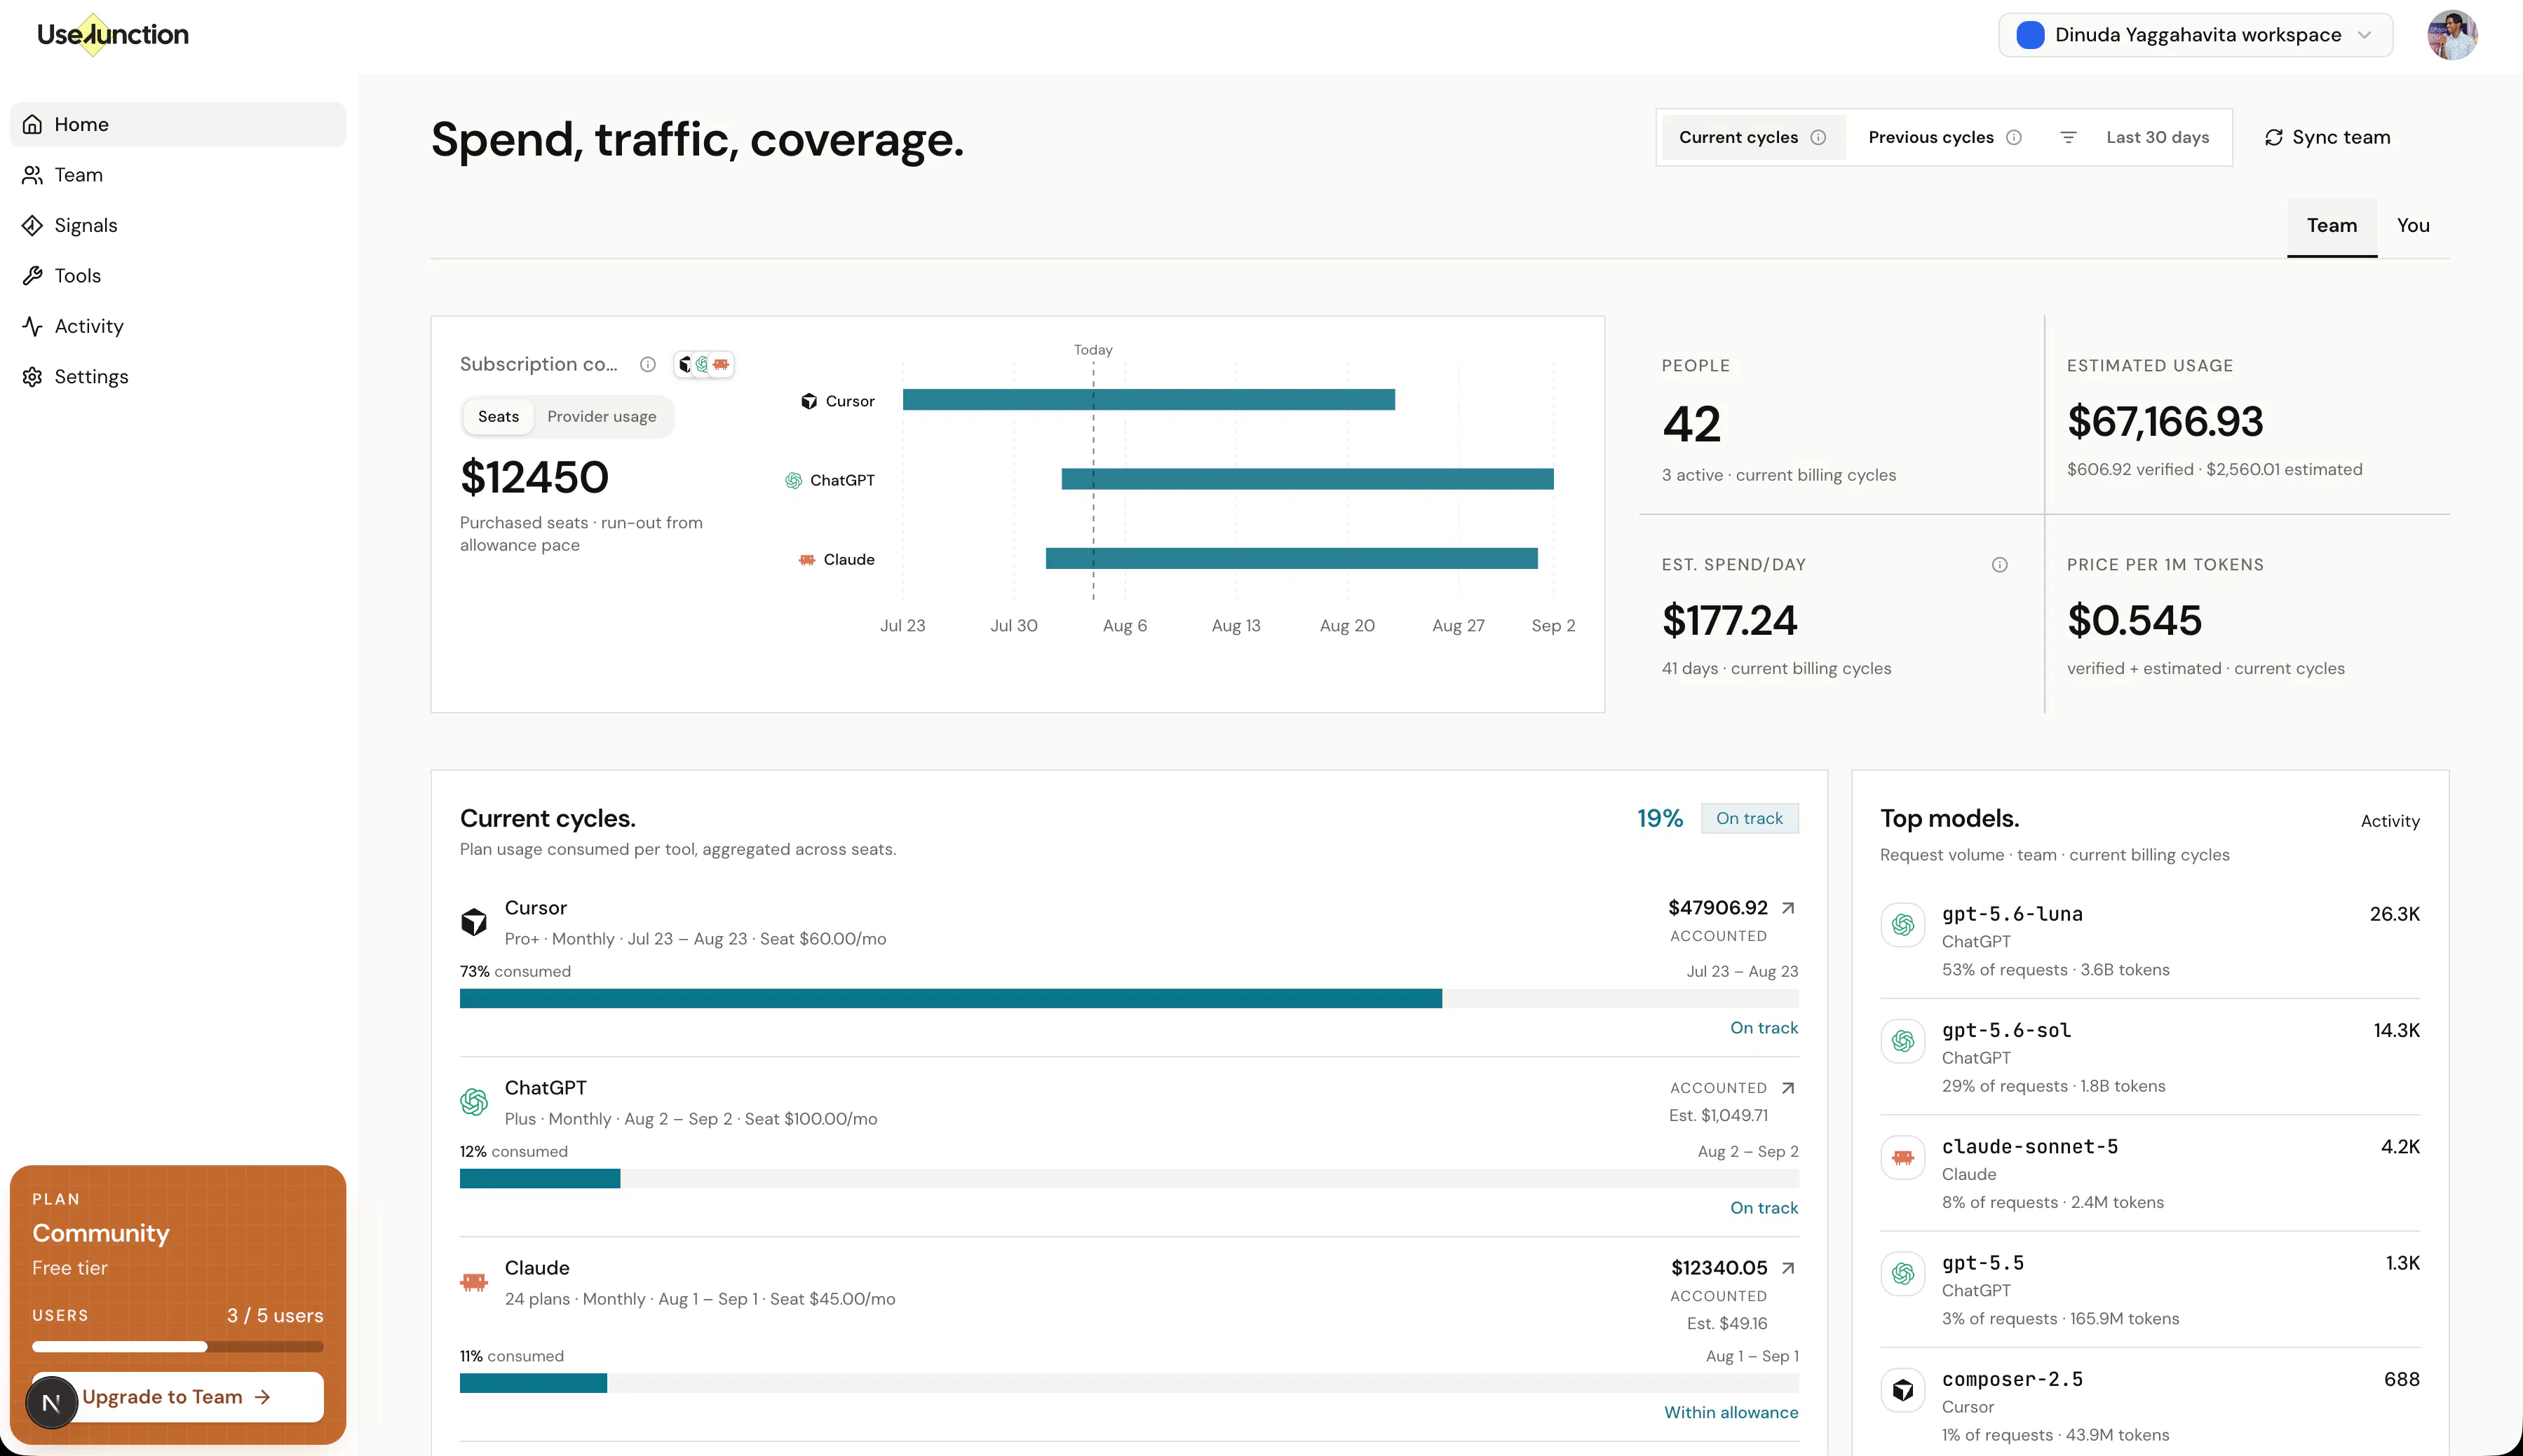Go to Signals in the sidebar

178,225
